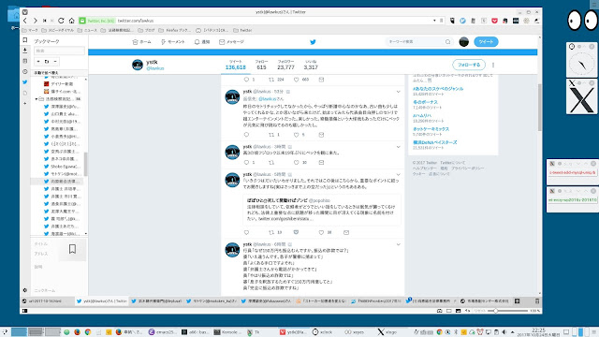Screen dimensions: 599x337
Task: Collapse the 法務検察貴記 bookmark folder
Action: tap(37, 99)
